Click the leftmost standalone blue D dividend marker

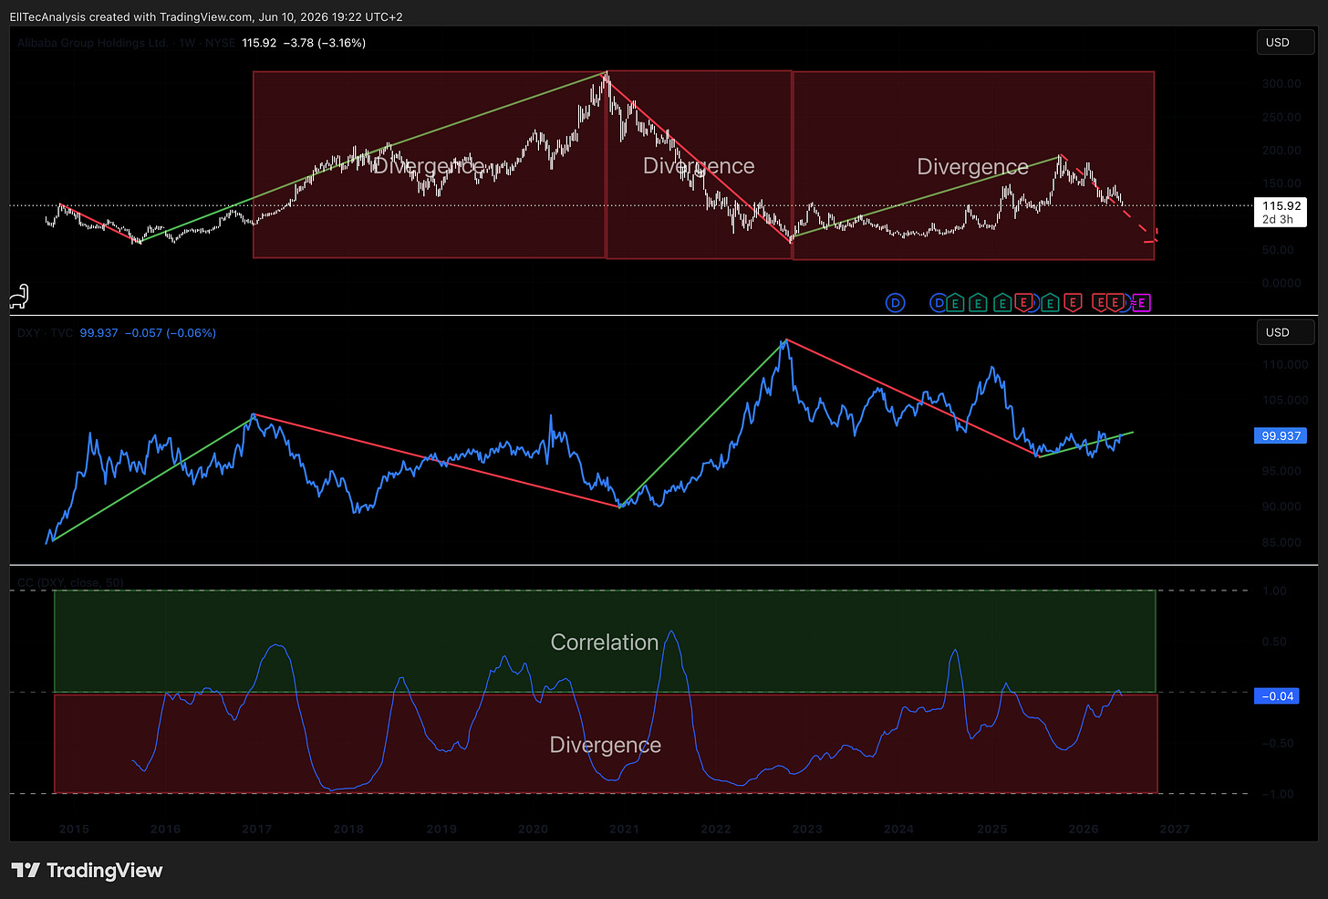[896, 303]
